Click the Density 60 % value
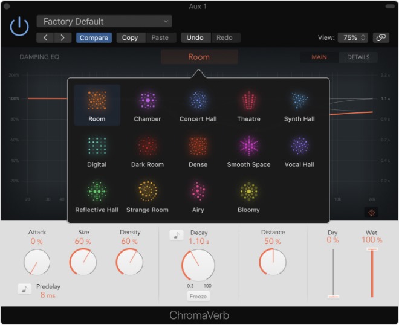This screenshot has width=399, height=325. click(129, 241)
